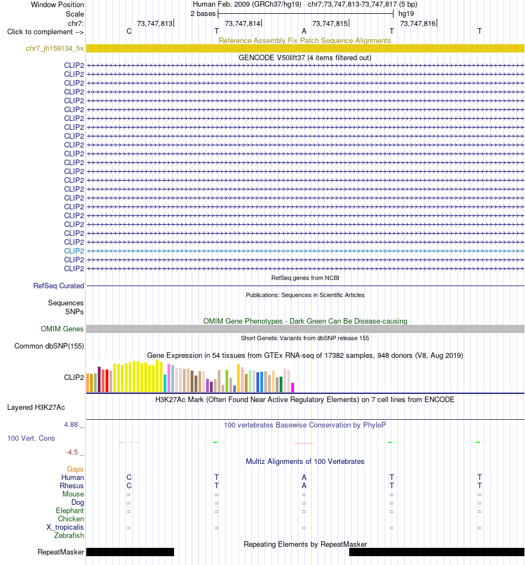Click the OMIM Genes track label
525x565 pixels.
62,329
